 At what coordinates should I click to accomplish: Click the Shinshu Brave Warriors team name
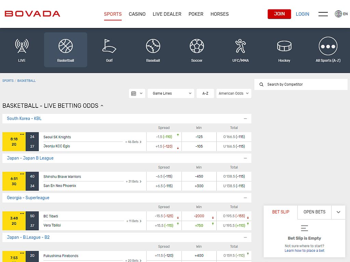62,177
